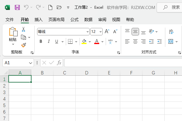Switch to the 公式 tab

74,20
